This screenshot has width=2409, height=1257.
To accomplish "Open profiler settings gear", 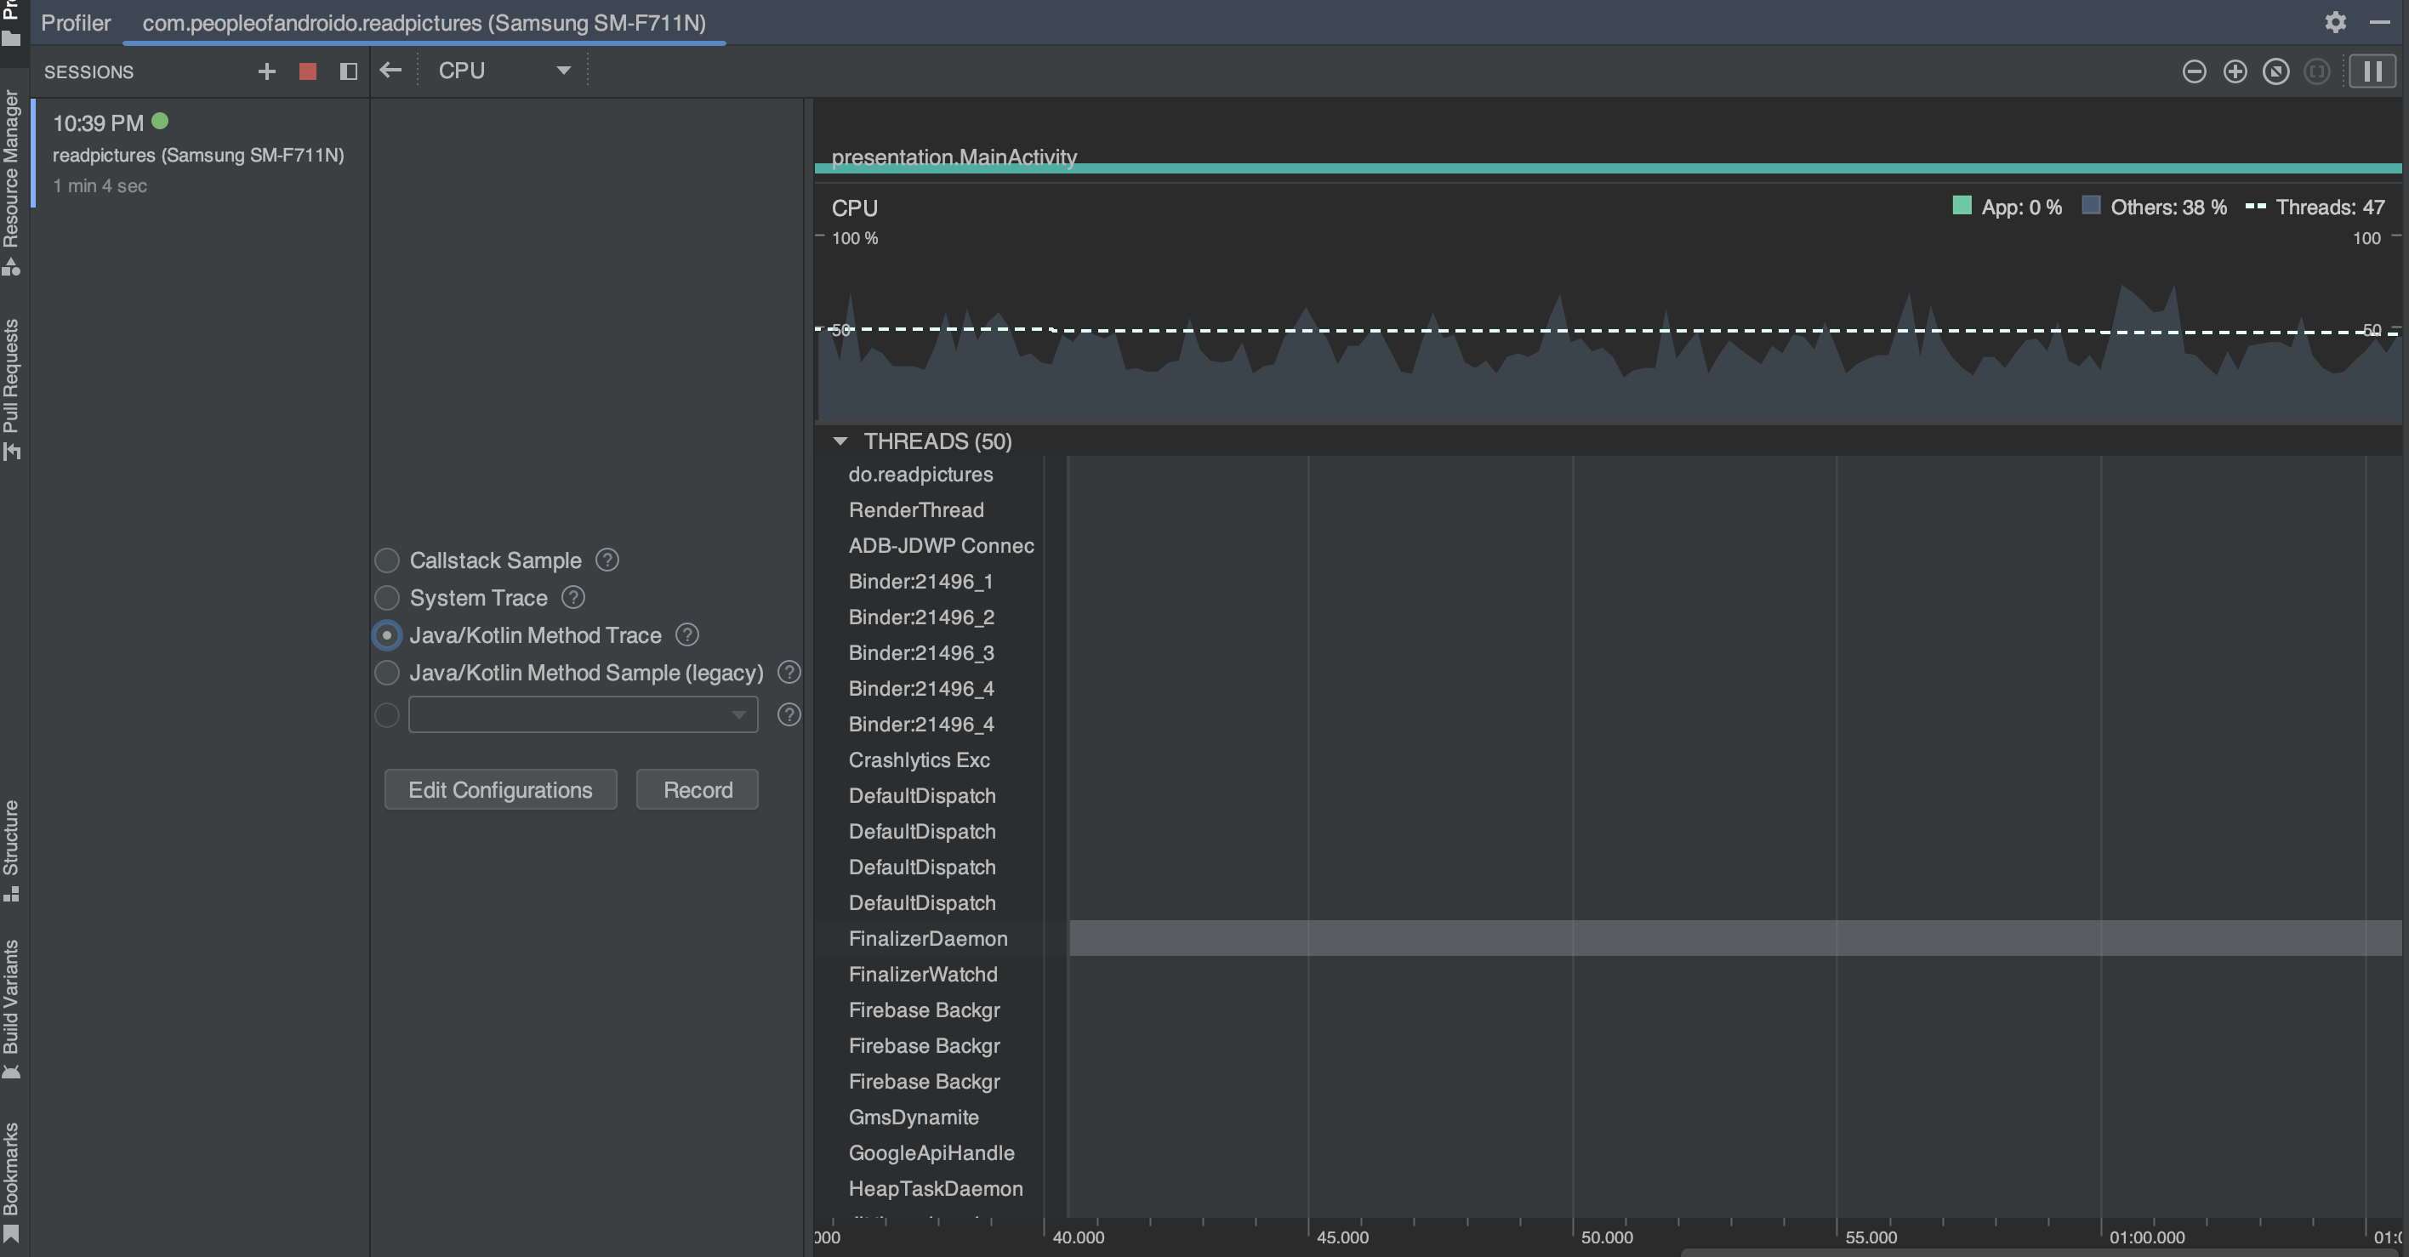I will click(x=2335, y=21).
